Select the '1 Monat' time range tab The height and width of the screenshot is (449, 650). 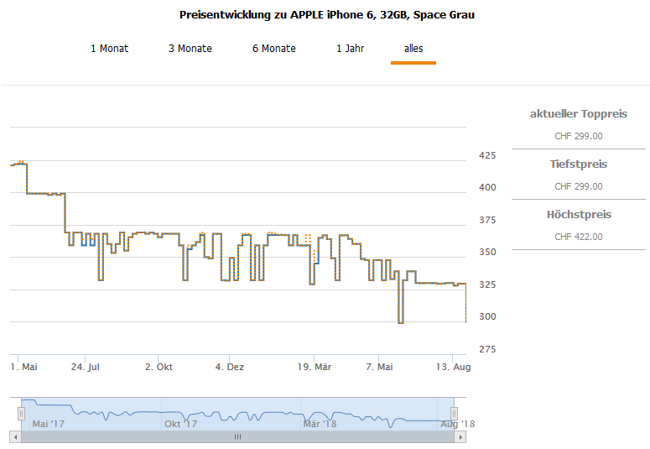[x=109, y=49]
